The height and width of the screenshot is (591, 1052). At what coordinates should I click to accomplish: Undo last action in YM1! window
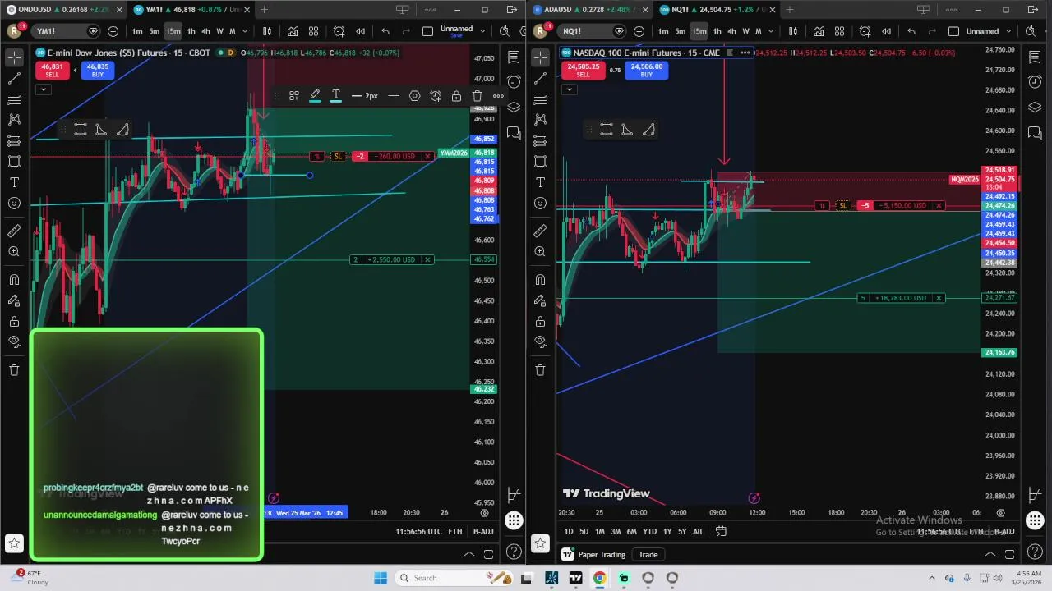click(x=385, y=31)
